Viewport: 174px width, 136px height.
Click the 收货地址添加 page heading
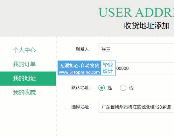pyautogui.click(x=147, y=26)
